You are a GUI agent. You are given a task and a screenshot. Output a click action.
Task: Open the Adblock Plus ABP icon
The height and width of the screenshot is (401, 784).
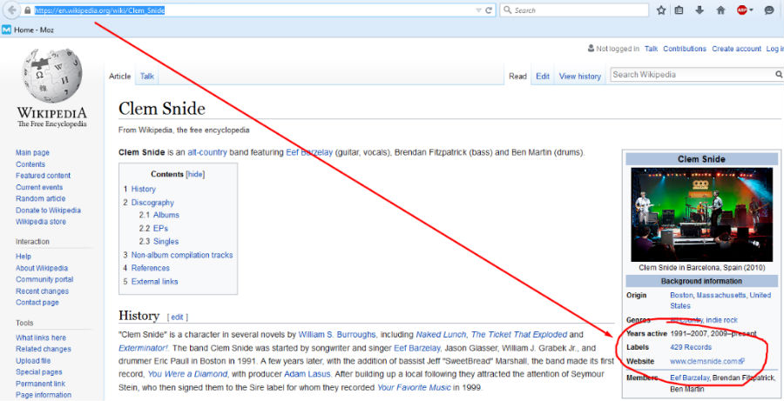pyautogui.click(x=741, y=10)
